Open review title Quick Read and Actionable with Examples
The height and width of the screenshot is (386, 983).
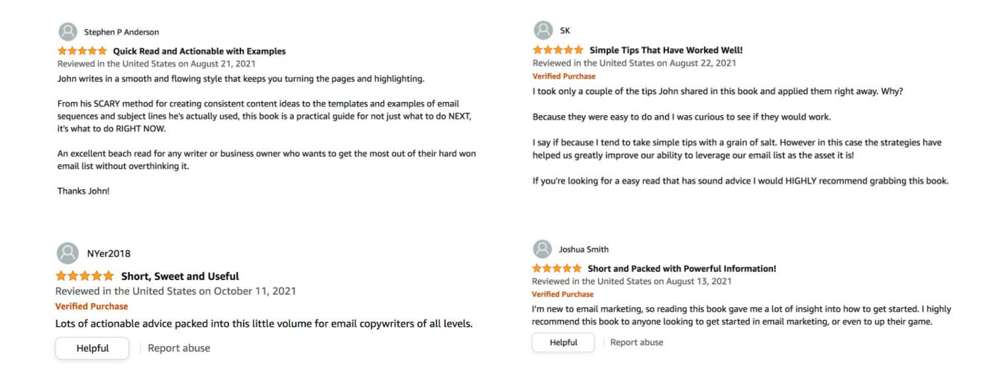[199, 51]
